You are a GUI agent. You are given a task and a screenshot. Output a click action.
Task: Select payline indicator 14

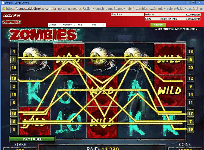click(191, 95)
